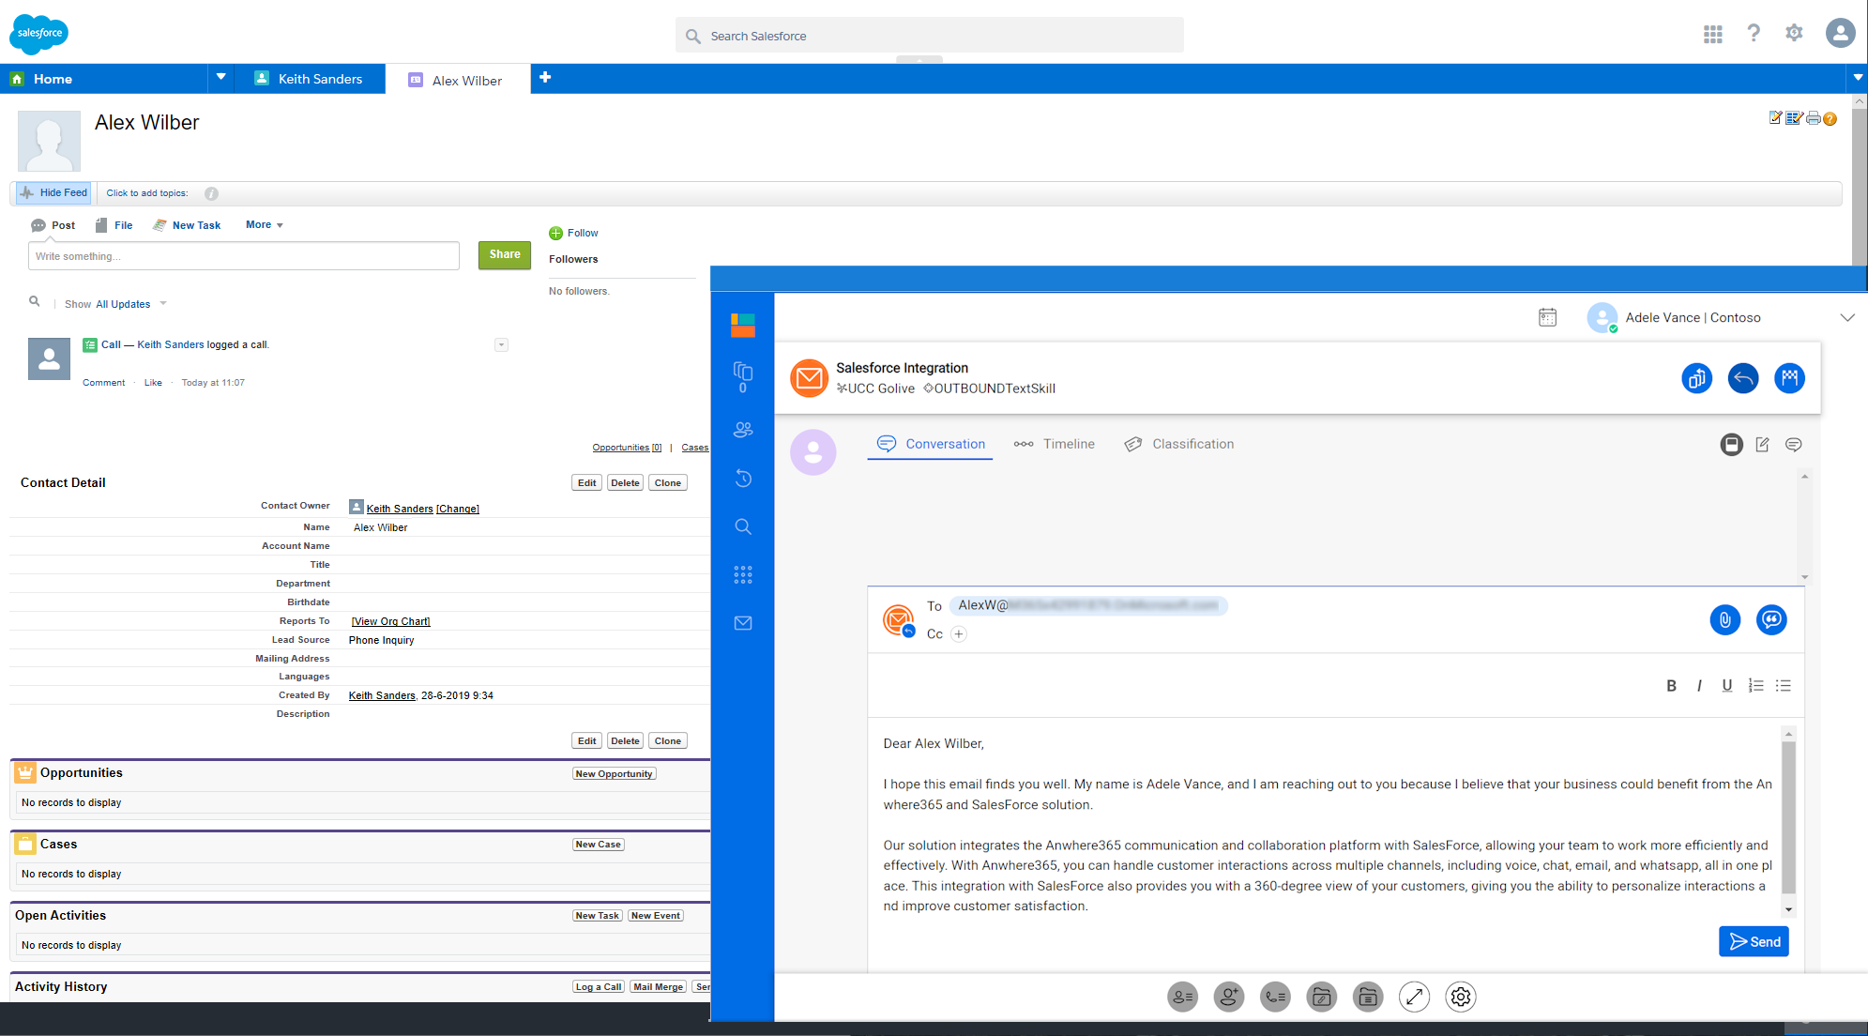Viewport: 1868px width, 1036px height.
Task: Toggle underline text formatting
Action: [1726, 686]
